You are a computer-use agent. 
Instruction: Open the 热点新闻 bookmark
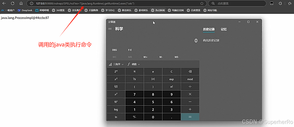[158, 10]
